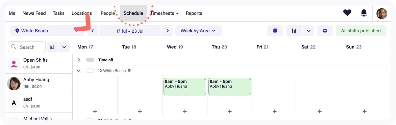Click the heart icon in top bar
The image size is (396, 125).
tap(347, 12)
